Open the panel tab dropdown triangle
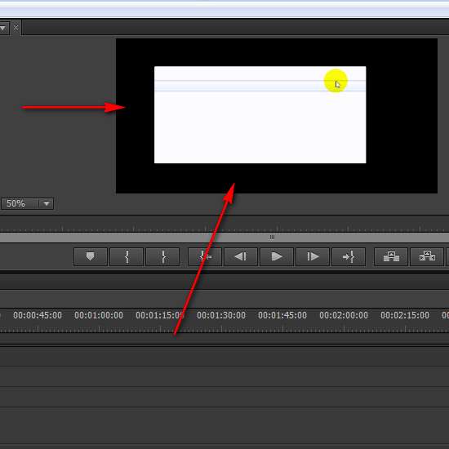Image resolution: width=449 pixels, height=449 pixels. tap(3, 28)
